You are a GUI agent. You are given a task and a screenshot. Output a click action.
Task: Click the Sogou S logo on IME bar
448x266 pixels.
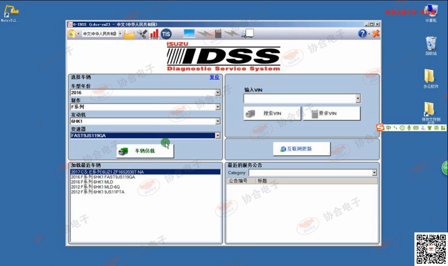(380, 128)
